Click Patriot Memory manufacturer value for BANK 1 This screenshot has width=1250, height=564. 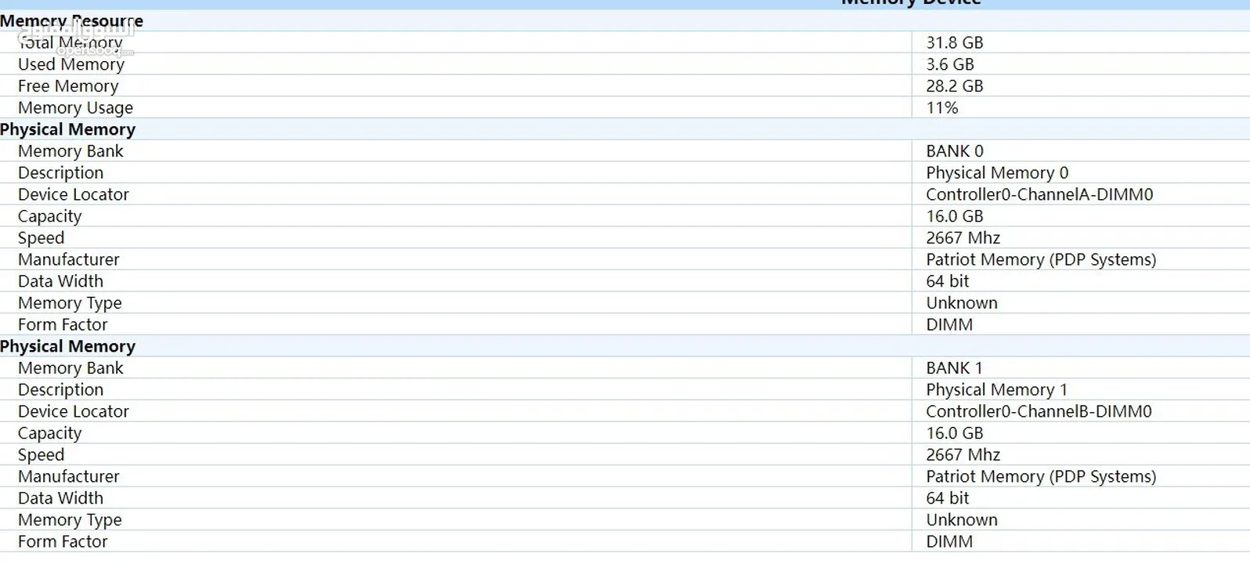1041,477
